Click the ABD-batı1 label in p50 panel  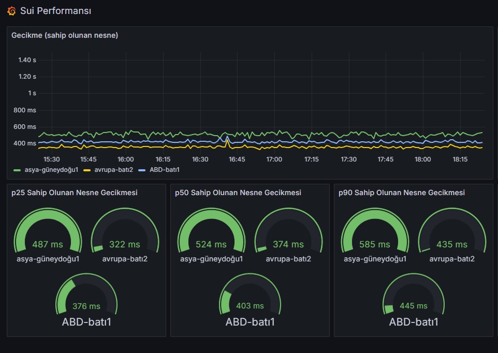(250, 322)
